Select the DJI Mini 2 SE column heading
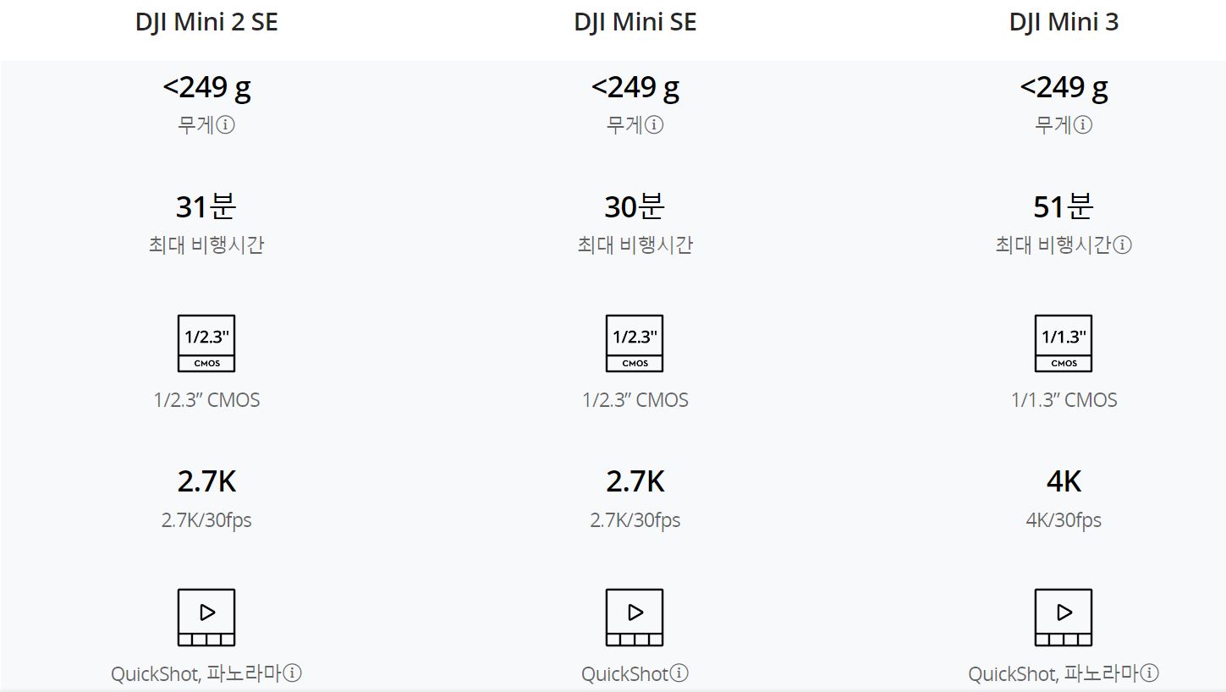1226x692 pixels. click(x=206, y=22)
